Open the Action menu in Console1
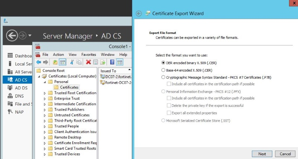Image resolution: width=298 pixels, height=159 pixels. (58, 54)
